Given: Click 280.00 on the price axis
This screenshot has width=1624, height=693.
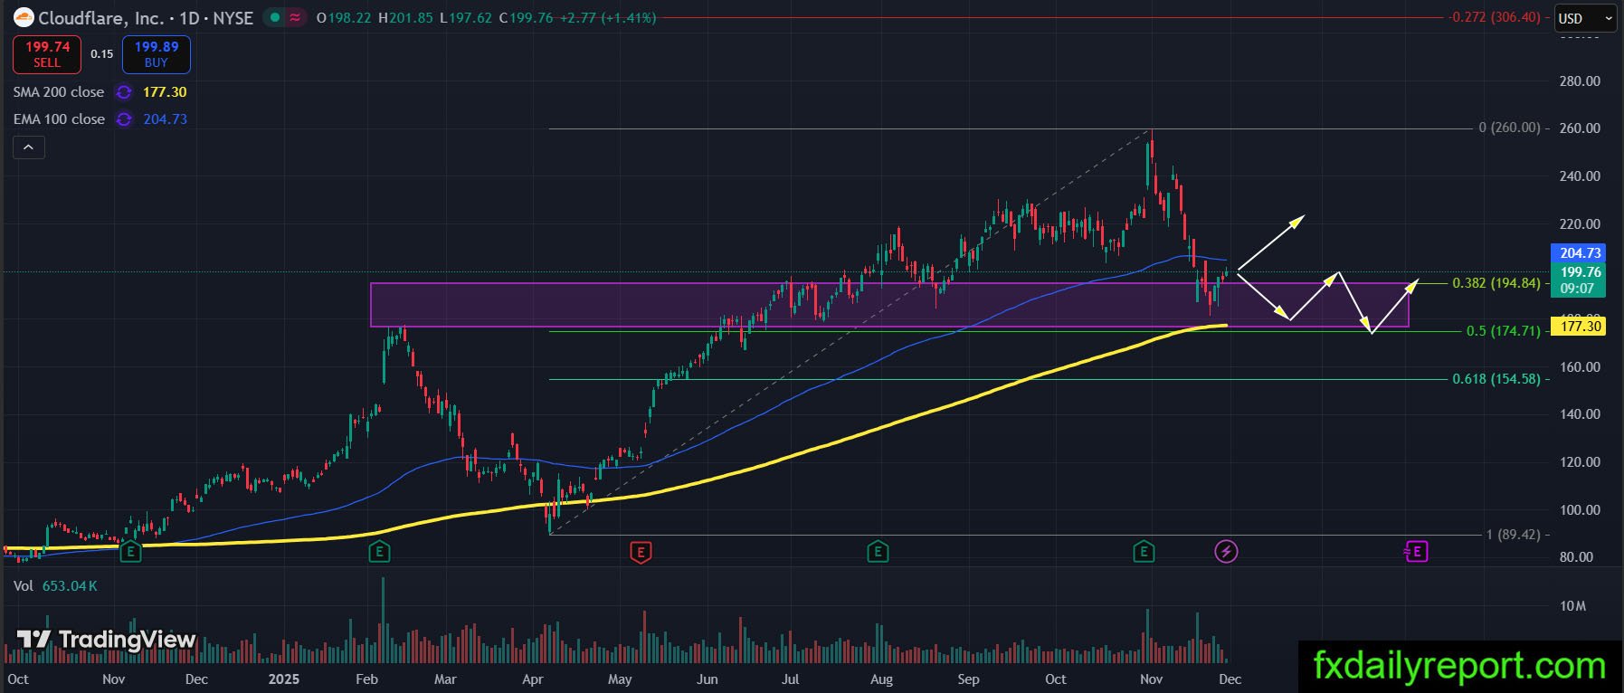Looking at the screenshot, I should point(1580,81).
